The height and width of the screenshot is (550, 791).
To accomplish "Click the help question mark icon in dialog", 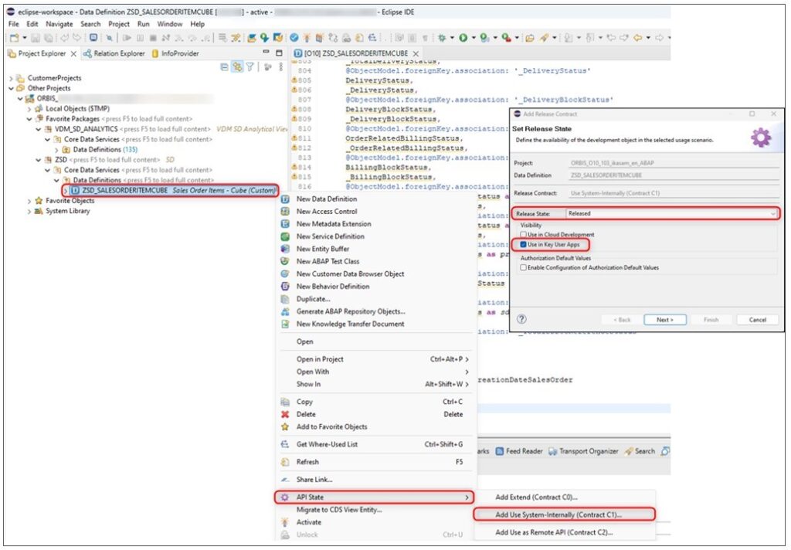I will [522, 319].
